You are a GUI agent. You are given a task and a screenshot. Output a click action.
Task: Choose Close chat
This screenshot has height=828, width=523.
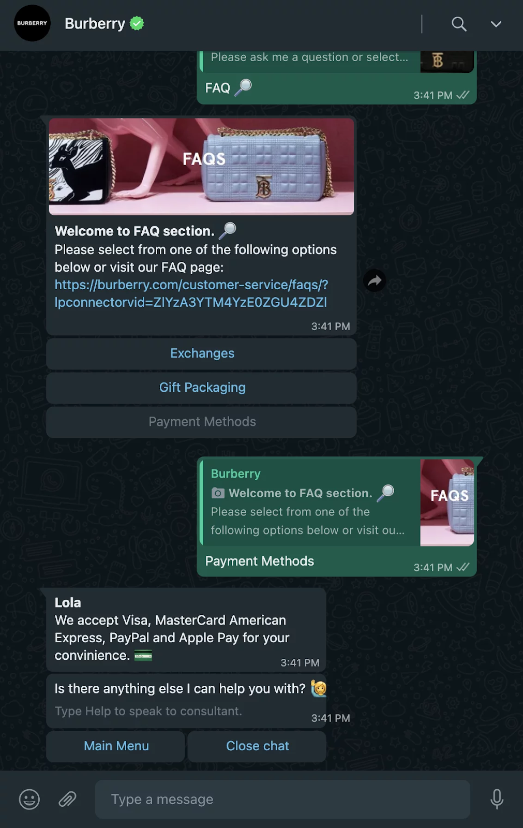[x=257, y=746]
